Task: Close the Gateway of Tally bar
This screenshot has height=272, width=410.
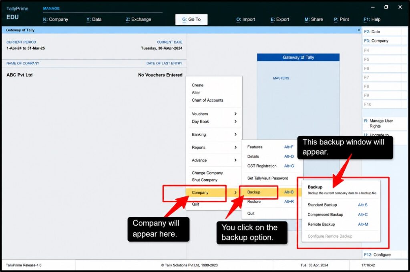Action: (359, 30)
